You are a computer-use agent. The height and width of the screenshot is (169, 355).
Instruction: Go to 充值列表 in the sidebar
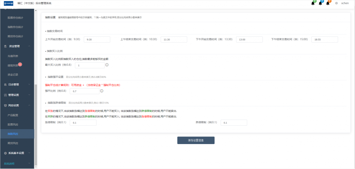(13, 56)
